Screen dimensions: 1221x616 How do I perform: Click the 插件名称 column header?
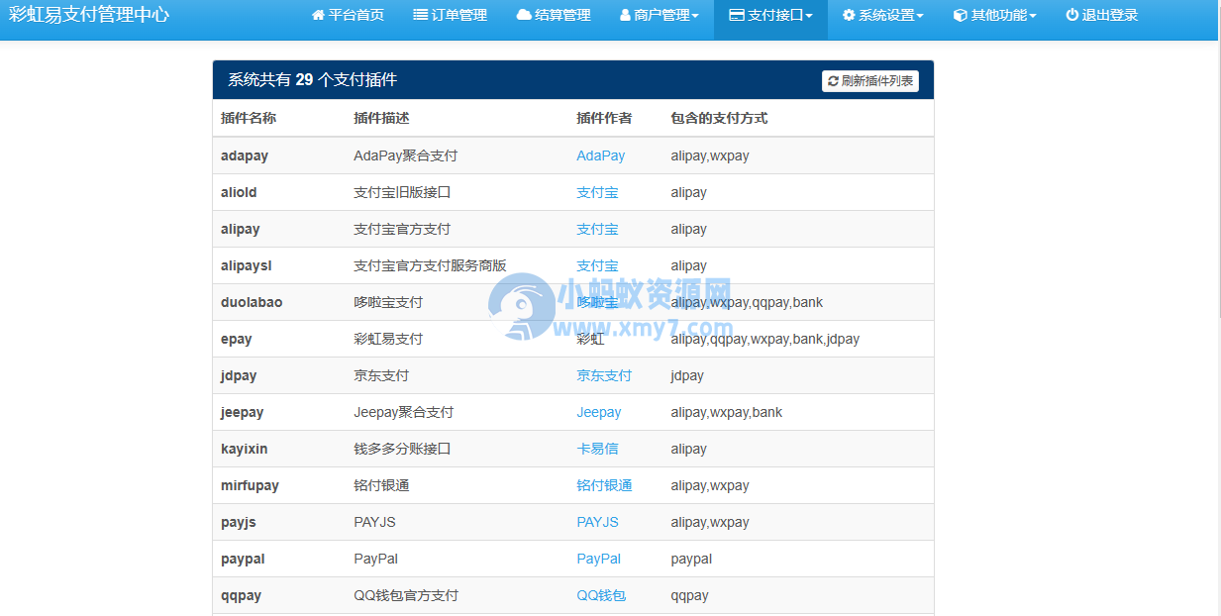pos(249,118)
